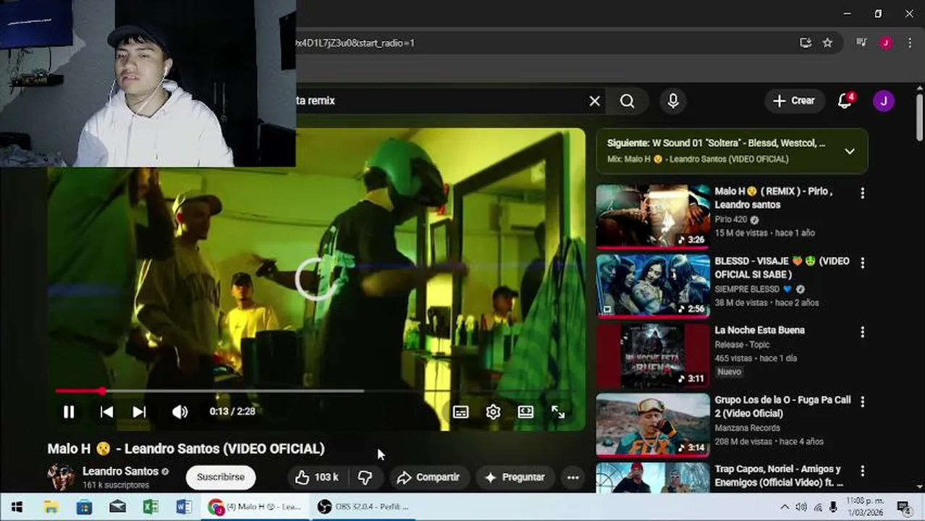Open Excel from taskbar
The image size is (925, 521).
(151, 507)
